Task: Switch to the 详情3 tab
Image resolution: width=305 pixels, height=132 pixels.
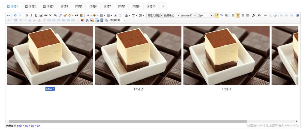Action: point(48,6)
